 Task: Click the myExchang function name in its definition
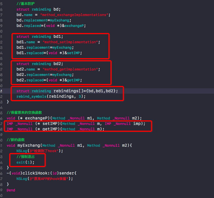tap(29, 146)
